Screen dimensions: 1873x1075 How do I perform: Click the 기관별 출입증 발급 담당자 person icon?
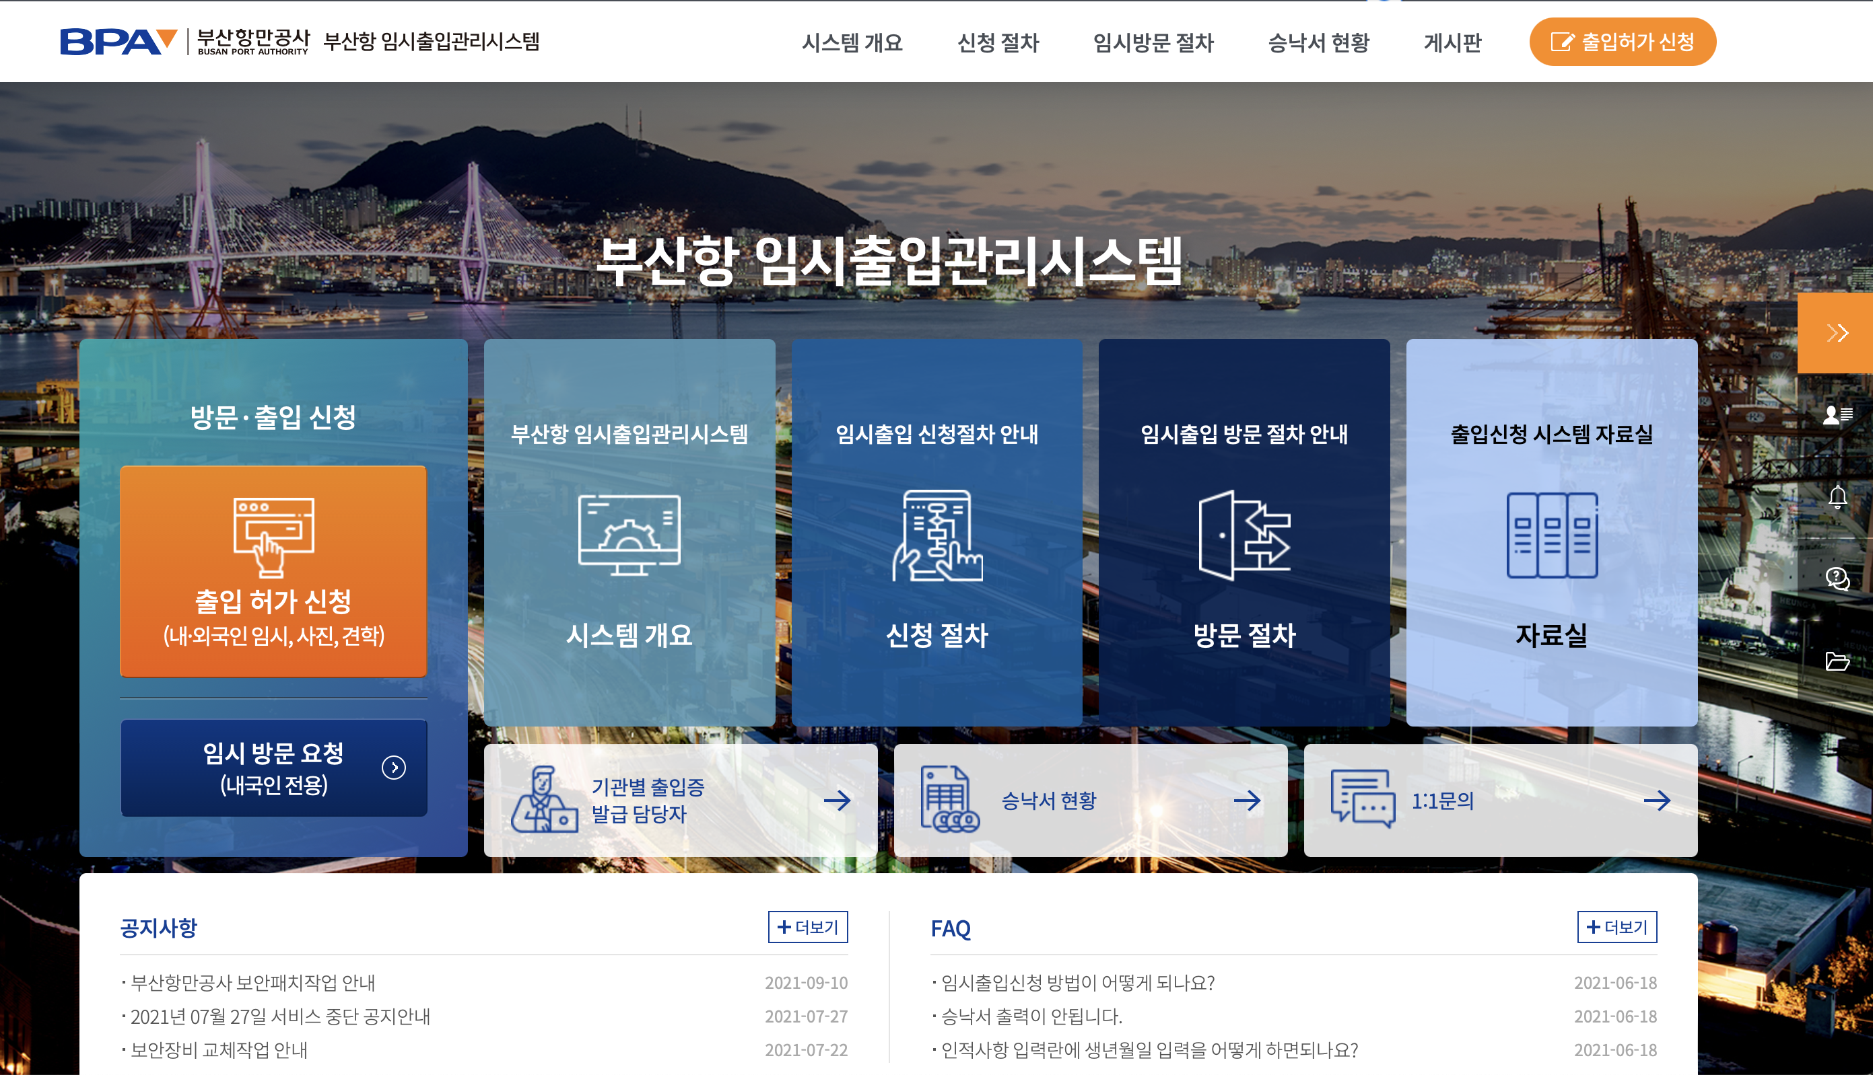tap(547, 801)
